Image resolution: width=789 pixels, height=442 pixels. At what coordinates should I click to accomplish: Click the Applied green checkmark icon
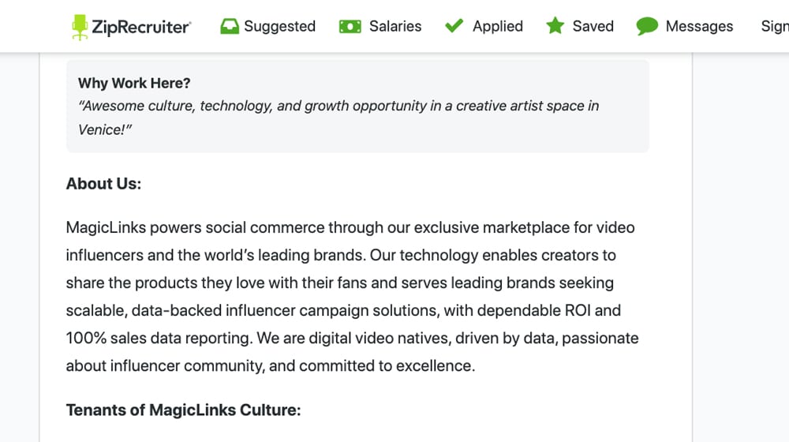click(454, 26)
